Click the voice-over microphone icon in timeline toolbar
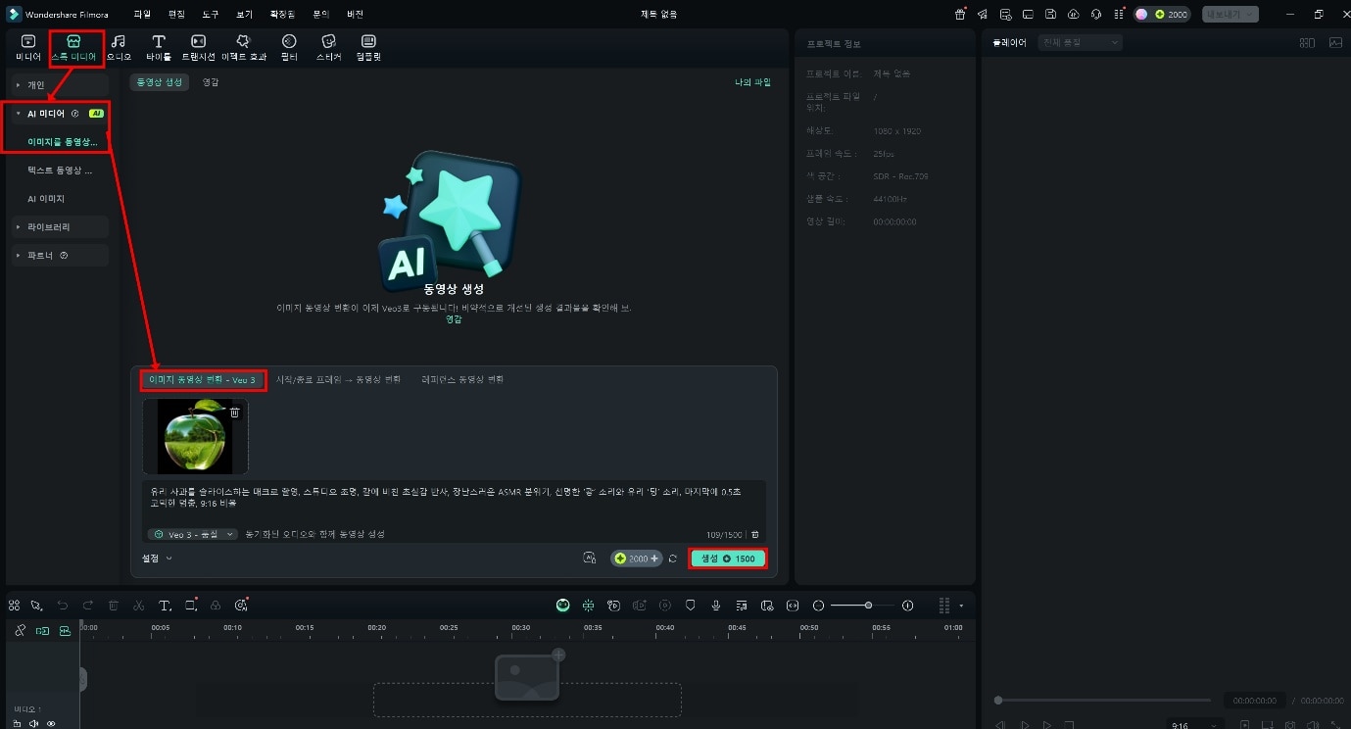Image resolution: width=1351 pixels, height=729 pixels. coord(716,606)
